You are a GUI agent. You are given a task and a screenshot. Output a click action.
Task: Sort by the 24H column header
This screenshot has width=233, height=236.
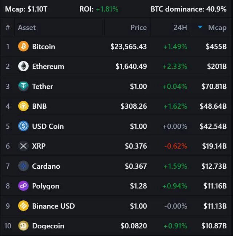tap(180, 28)
